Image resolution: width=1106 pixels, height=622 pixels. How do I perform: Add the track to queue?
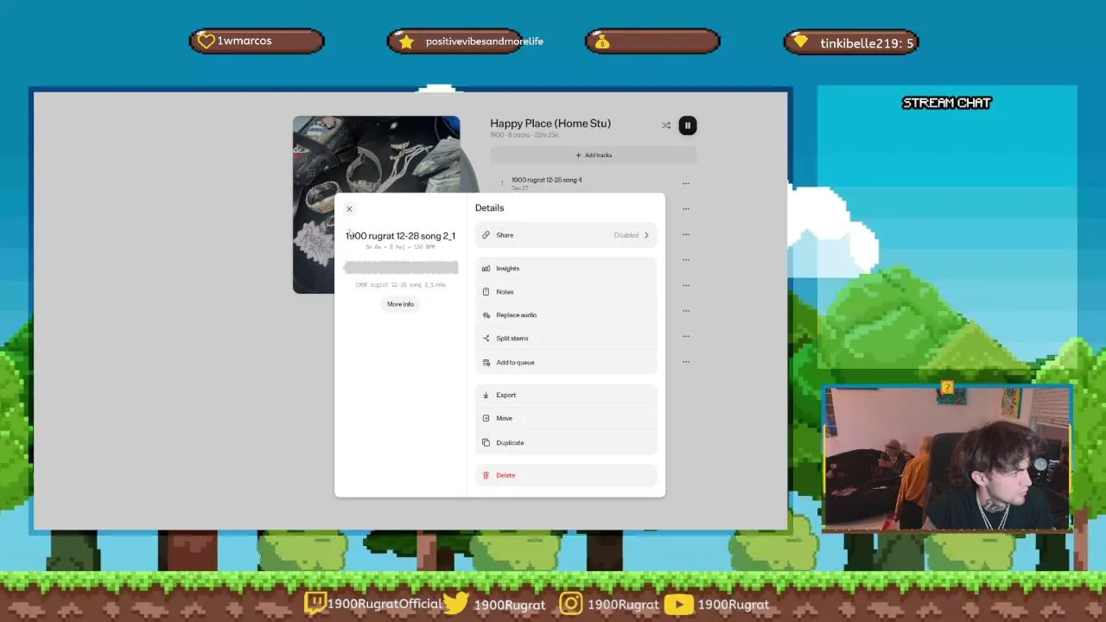[x=566, y=362]
